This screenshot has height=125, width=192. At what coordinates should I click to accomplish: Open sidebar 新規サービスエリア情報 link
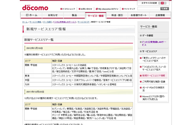pos(154,76)
